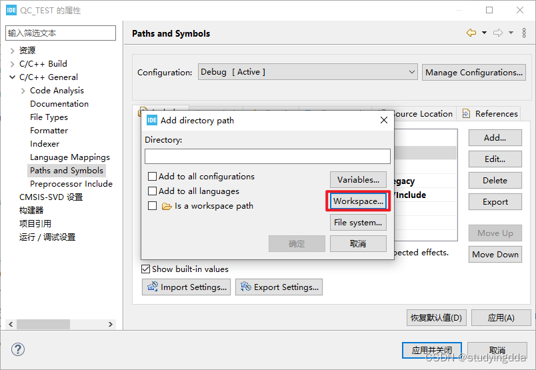Select CMSIS-SVD 设置 in the tree

pos(51,197)
